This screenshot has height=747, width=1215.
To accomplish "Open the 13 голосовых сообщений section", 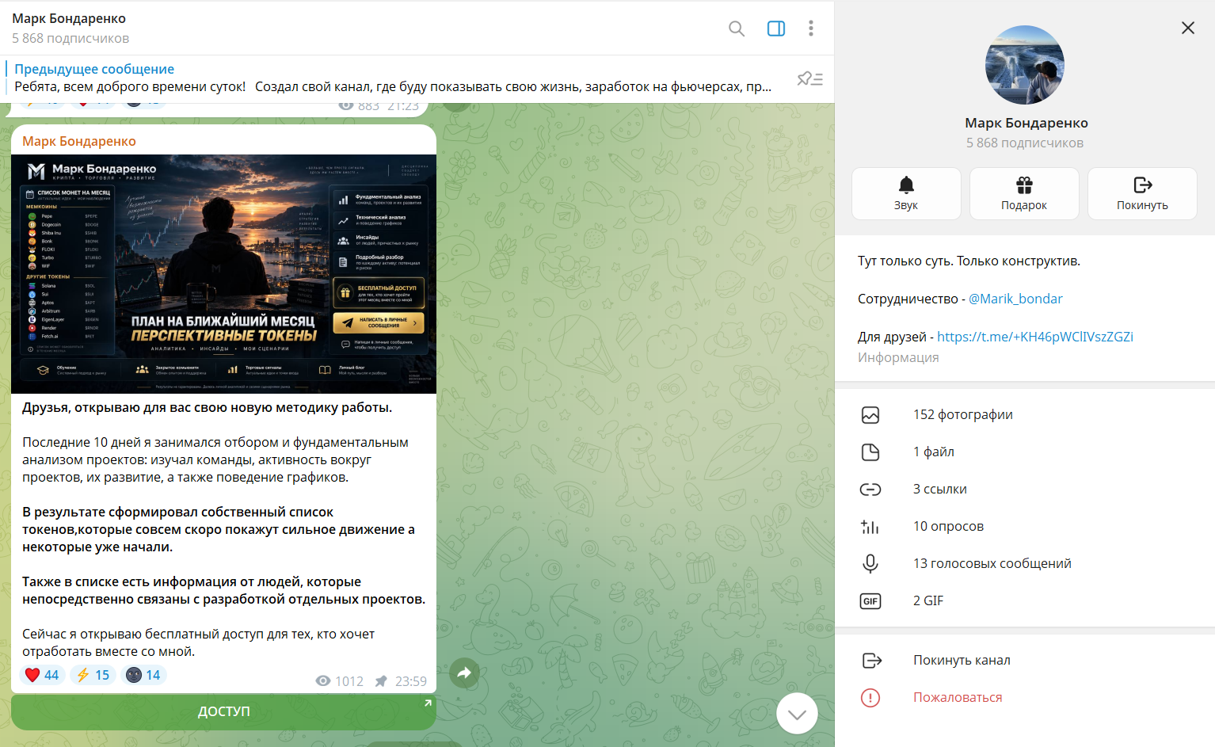I will click(x=1025, y=563).
